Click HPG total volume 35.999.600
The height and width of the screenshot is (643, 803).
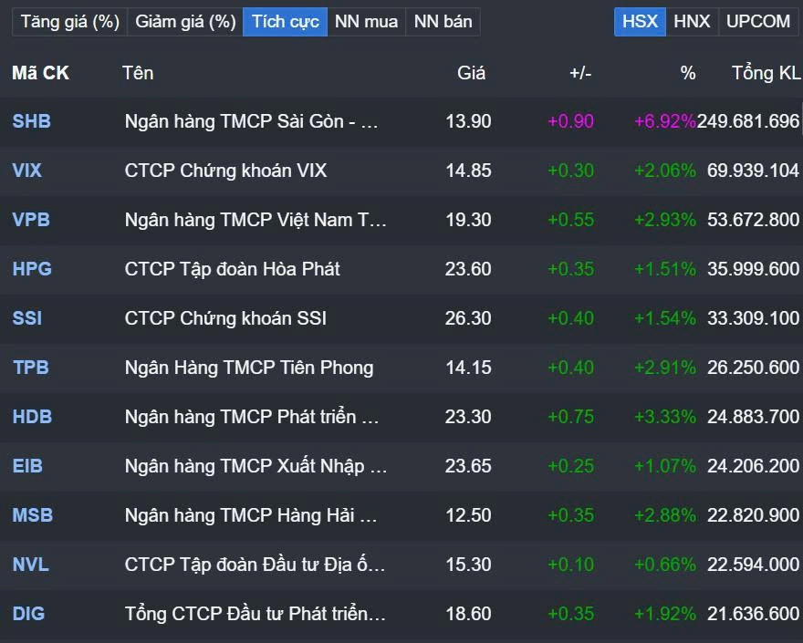click(754, 269)
